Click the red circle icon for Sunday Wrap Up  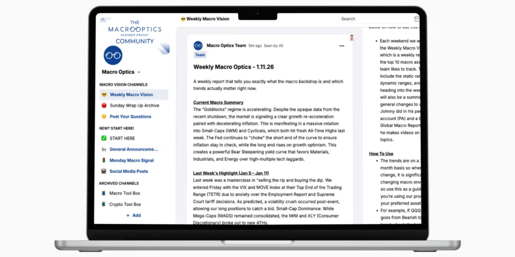click(104, 105)
